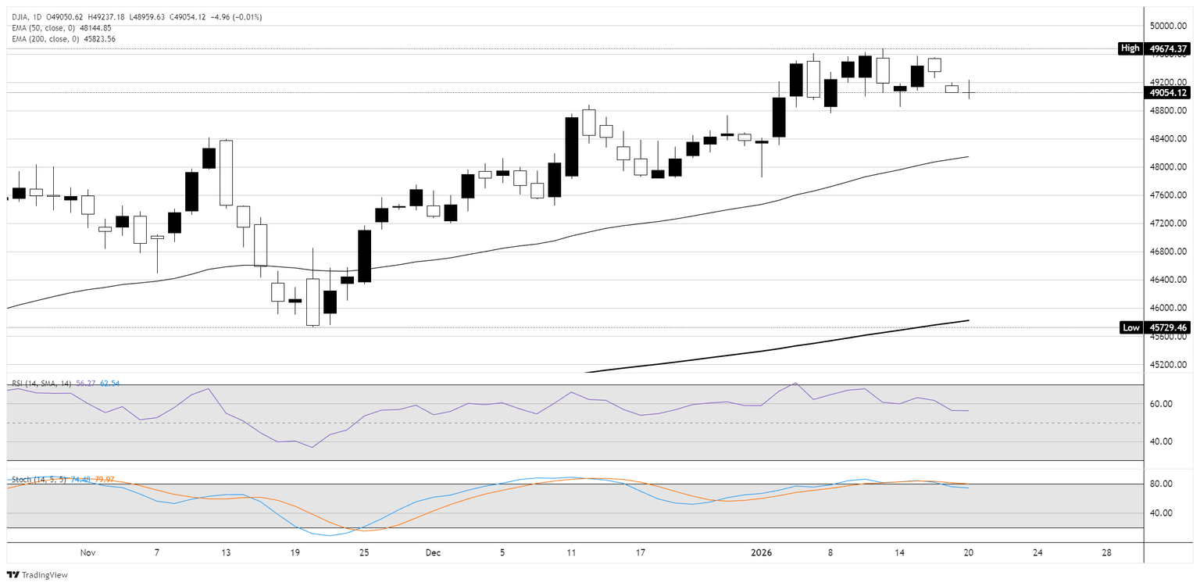Click the latest doji candle on Jan 20
The width and height of the screenshot is (1200, 586).
pos(969,92)
